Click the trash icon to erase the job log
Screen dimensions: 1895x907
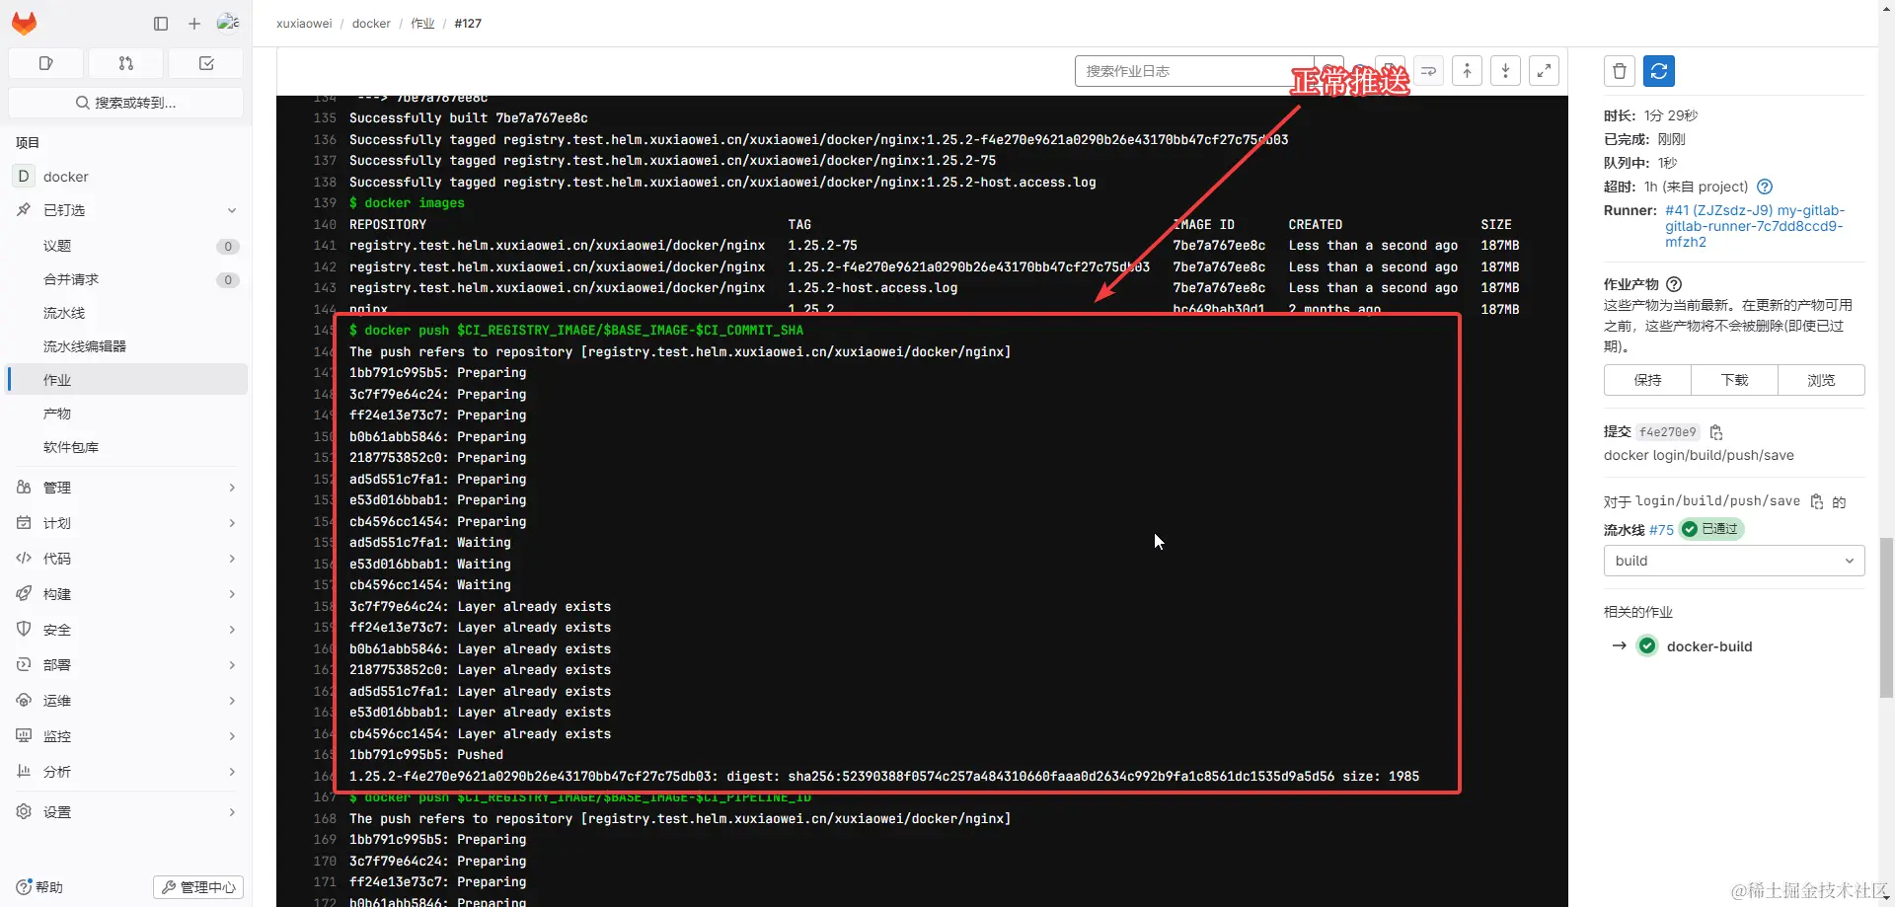click(1619, 71)
